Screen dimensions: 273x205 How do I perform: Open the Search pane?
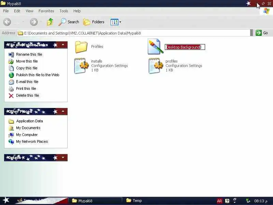click(x=69, y=22)
